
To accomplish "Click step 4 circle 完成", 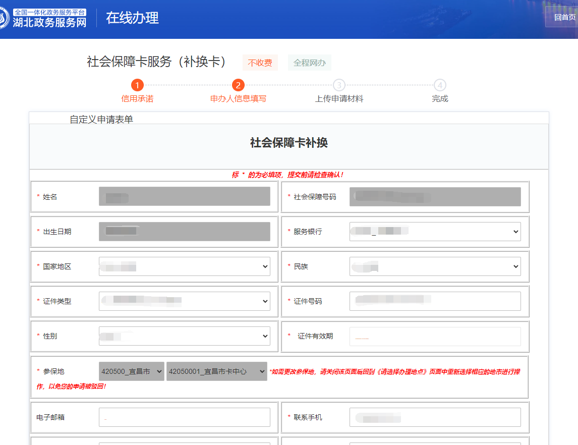I will pos(440,85).
